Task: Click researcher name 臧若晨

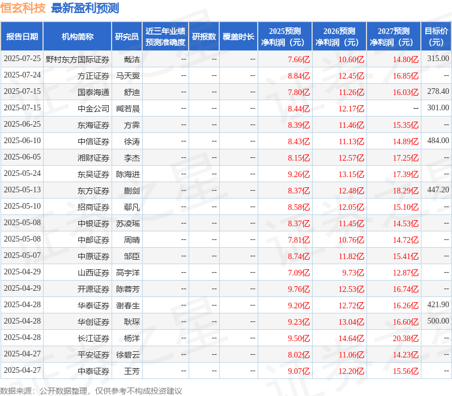Action: [x=128, y=109]
